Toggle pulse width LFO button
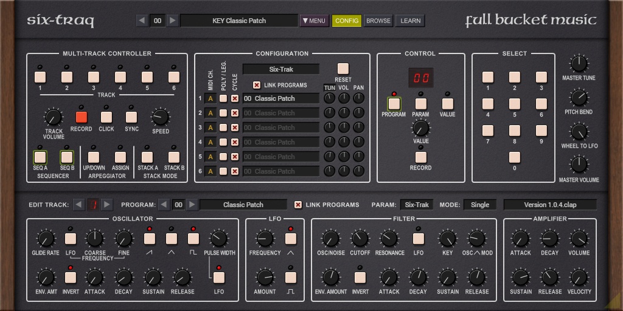The image size is (623, 311). (219, 278)
